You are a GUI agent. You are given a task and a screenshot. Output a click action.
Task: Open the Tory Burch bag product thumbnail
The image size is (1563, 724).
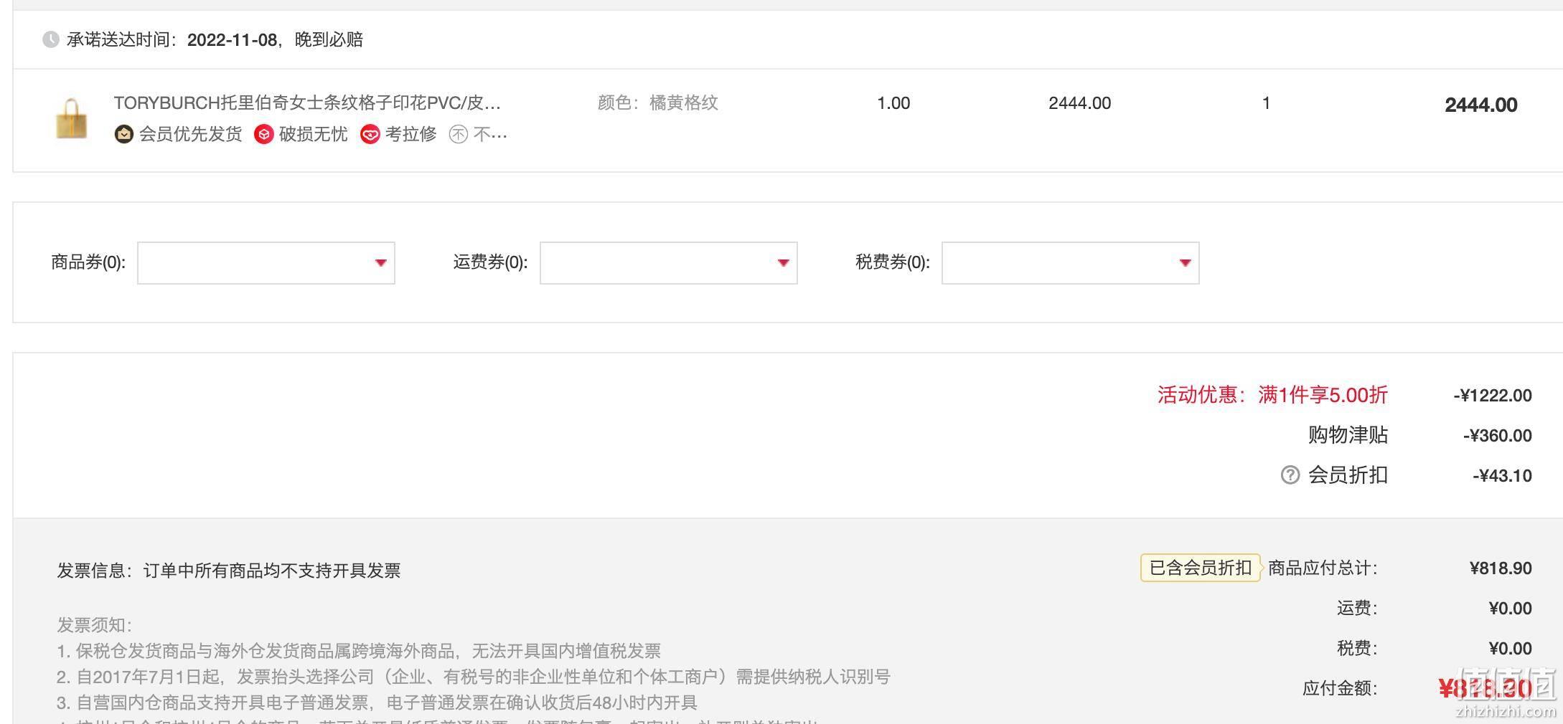72,118
